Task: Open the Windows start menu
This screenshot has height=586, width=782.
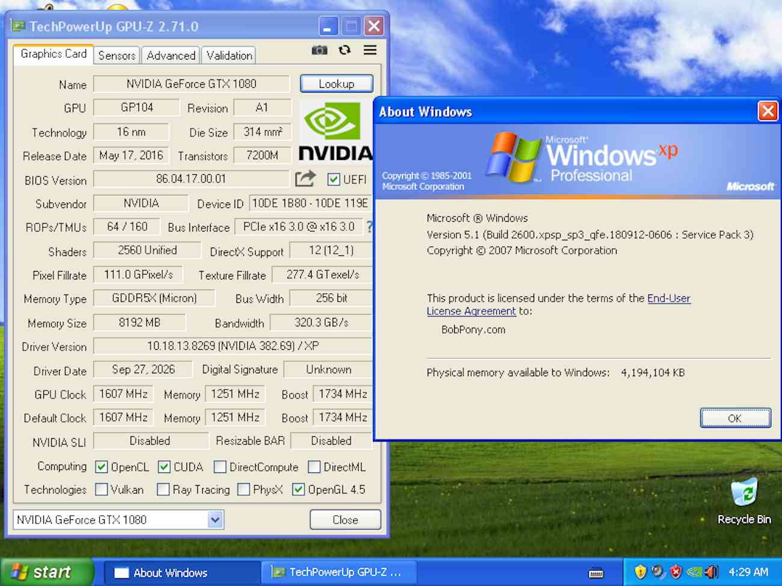Action: [47, 572]
